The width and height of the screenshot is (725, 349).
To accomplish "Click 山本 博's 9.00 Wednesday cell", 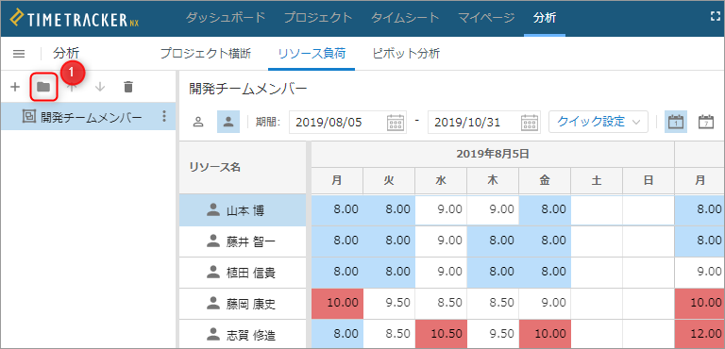I will 441,209.
